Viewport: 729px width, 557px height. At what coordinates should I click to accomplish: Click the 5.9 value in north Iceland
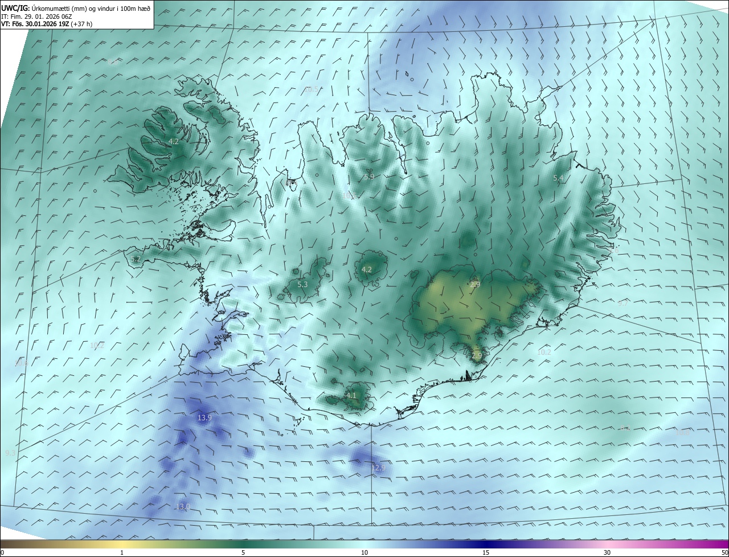[369, 177]
